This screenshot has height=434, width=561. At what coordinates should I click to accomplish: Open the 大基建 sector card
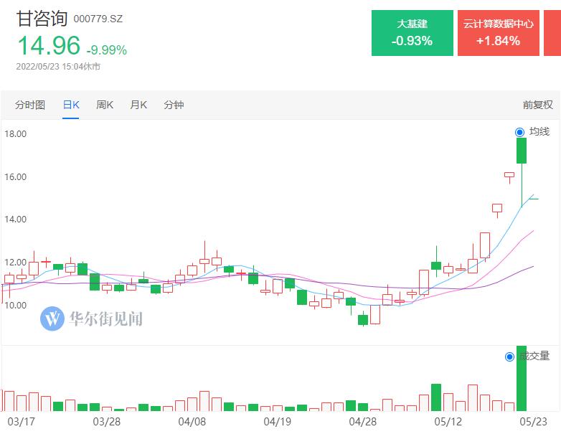tap(412, 33)
